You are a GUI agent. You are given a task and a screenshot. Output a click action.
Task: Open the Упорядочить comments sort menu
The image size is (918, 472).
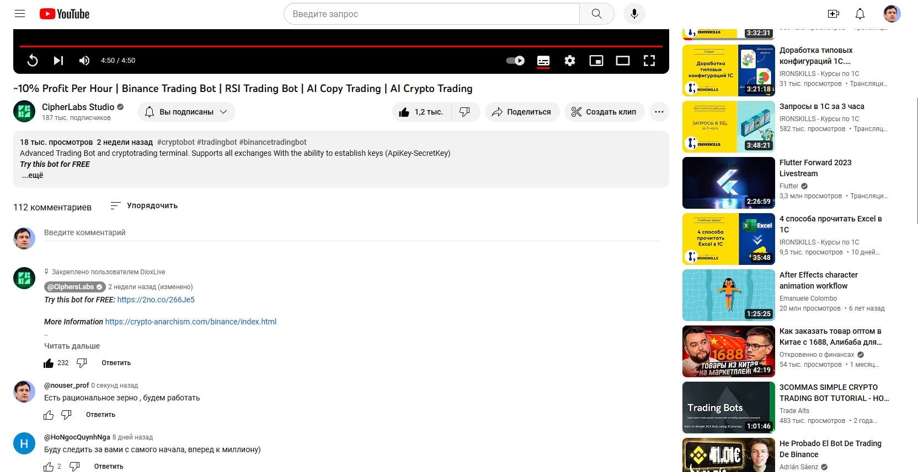click(144, 205)
